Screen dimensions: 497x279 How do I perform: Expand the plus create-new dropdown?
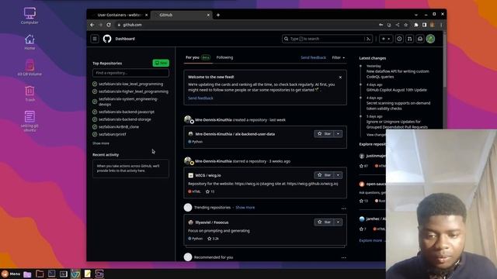pos(386,39)
